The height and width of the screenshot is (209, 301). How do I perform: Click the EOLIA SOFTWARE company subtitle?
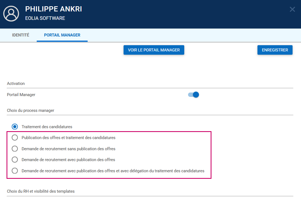tap(45, 19)
